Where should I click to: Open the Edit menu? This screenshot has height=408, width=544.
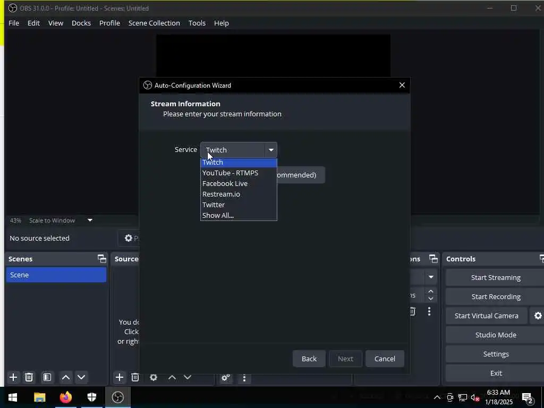tap(33, 23)
